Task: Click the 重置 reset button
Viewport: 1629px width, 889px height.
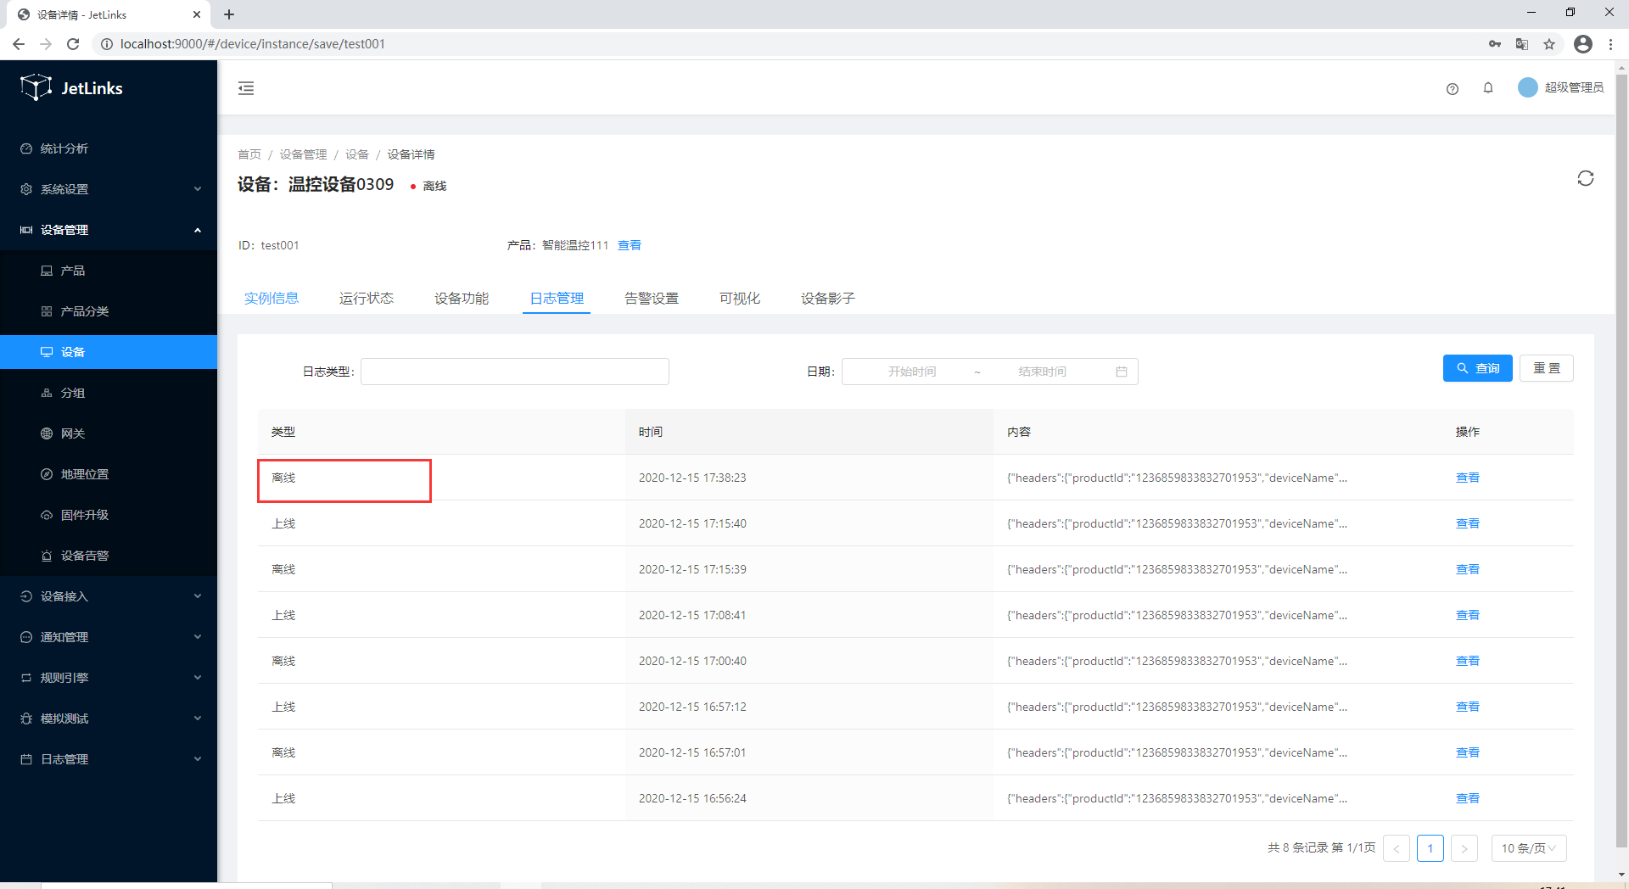Action: click(x=1546, y=368)
